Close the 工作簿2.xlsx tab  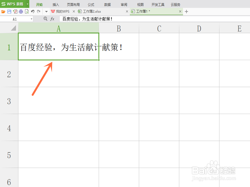coord(127,12)
